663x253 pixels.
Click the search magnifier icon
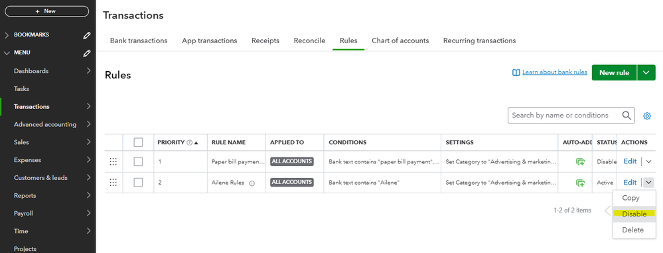click(626, 115)
